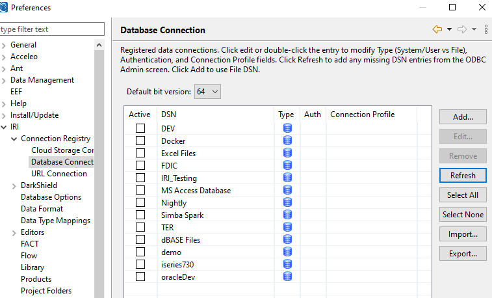Collapse the Connection Registry tree node
The width and height of the screenshot is (492, 298).
coord(14,139)
